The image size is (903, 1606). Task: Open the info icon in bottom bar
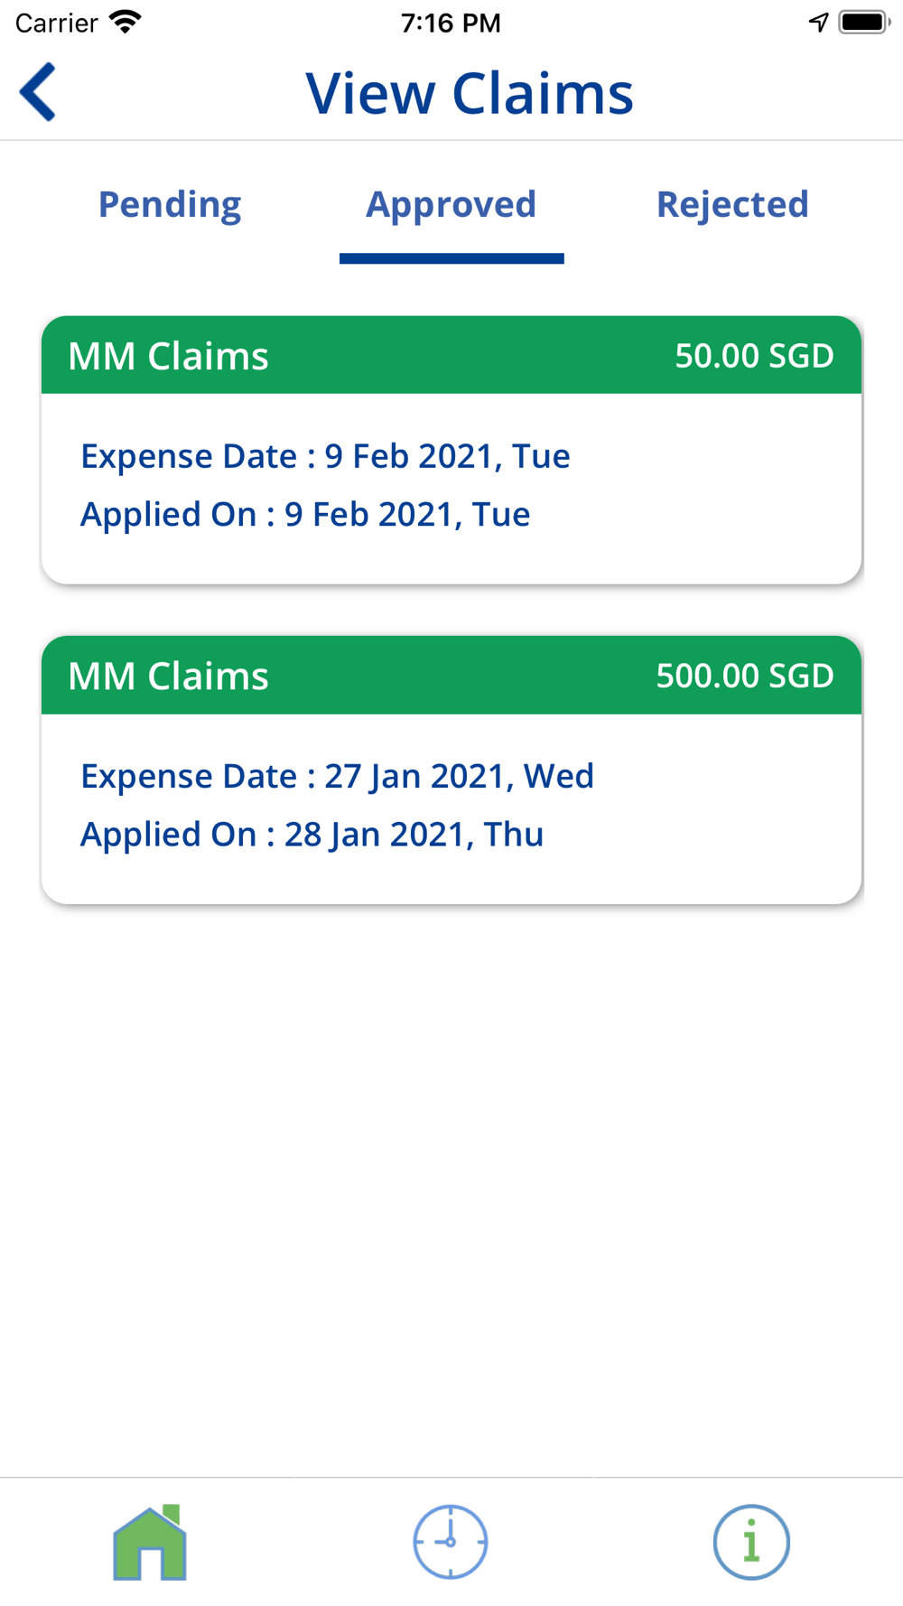751,1542
